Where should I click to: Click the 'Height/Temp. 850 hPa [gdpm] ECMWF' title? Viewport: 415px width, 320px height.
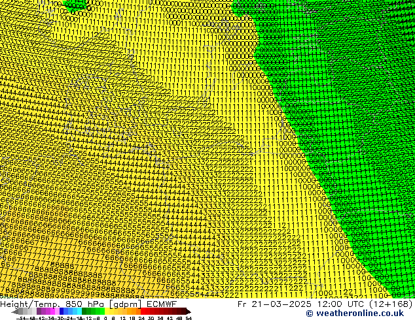coord(88,304)
